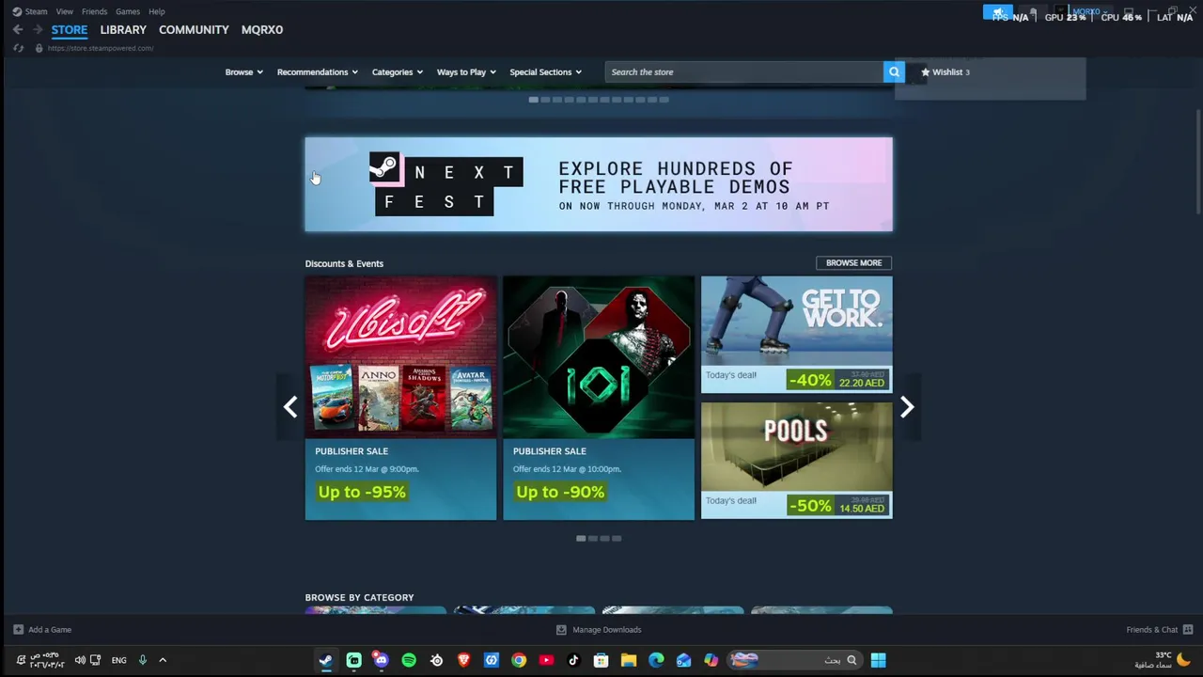Click the store URL address text
The width and height of the screenshot is (1203, 677).
101,48
